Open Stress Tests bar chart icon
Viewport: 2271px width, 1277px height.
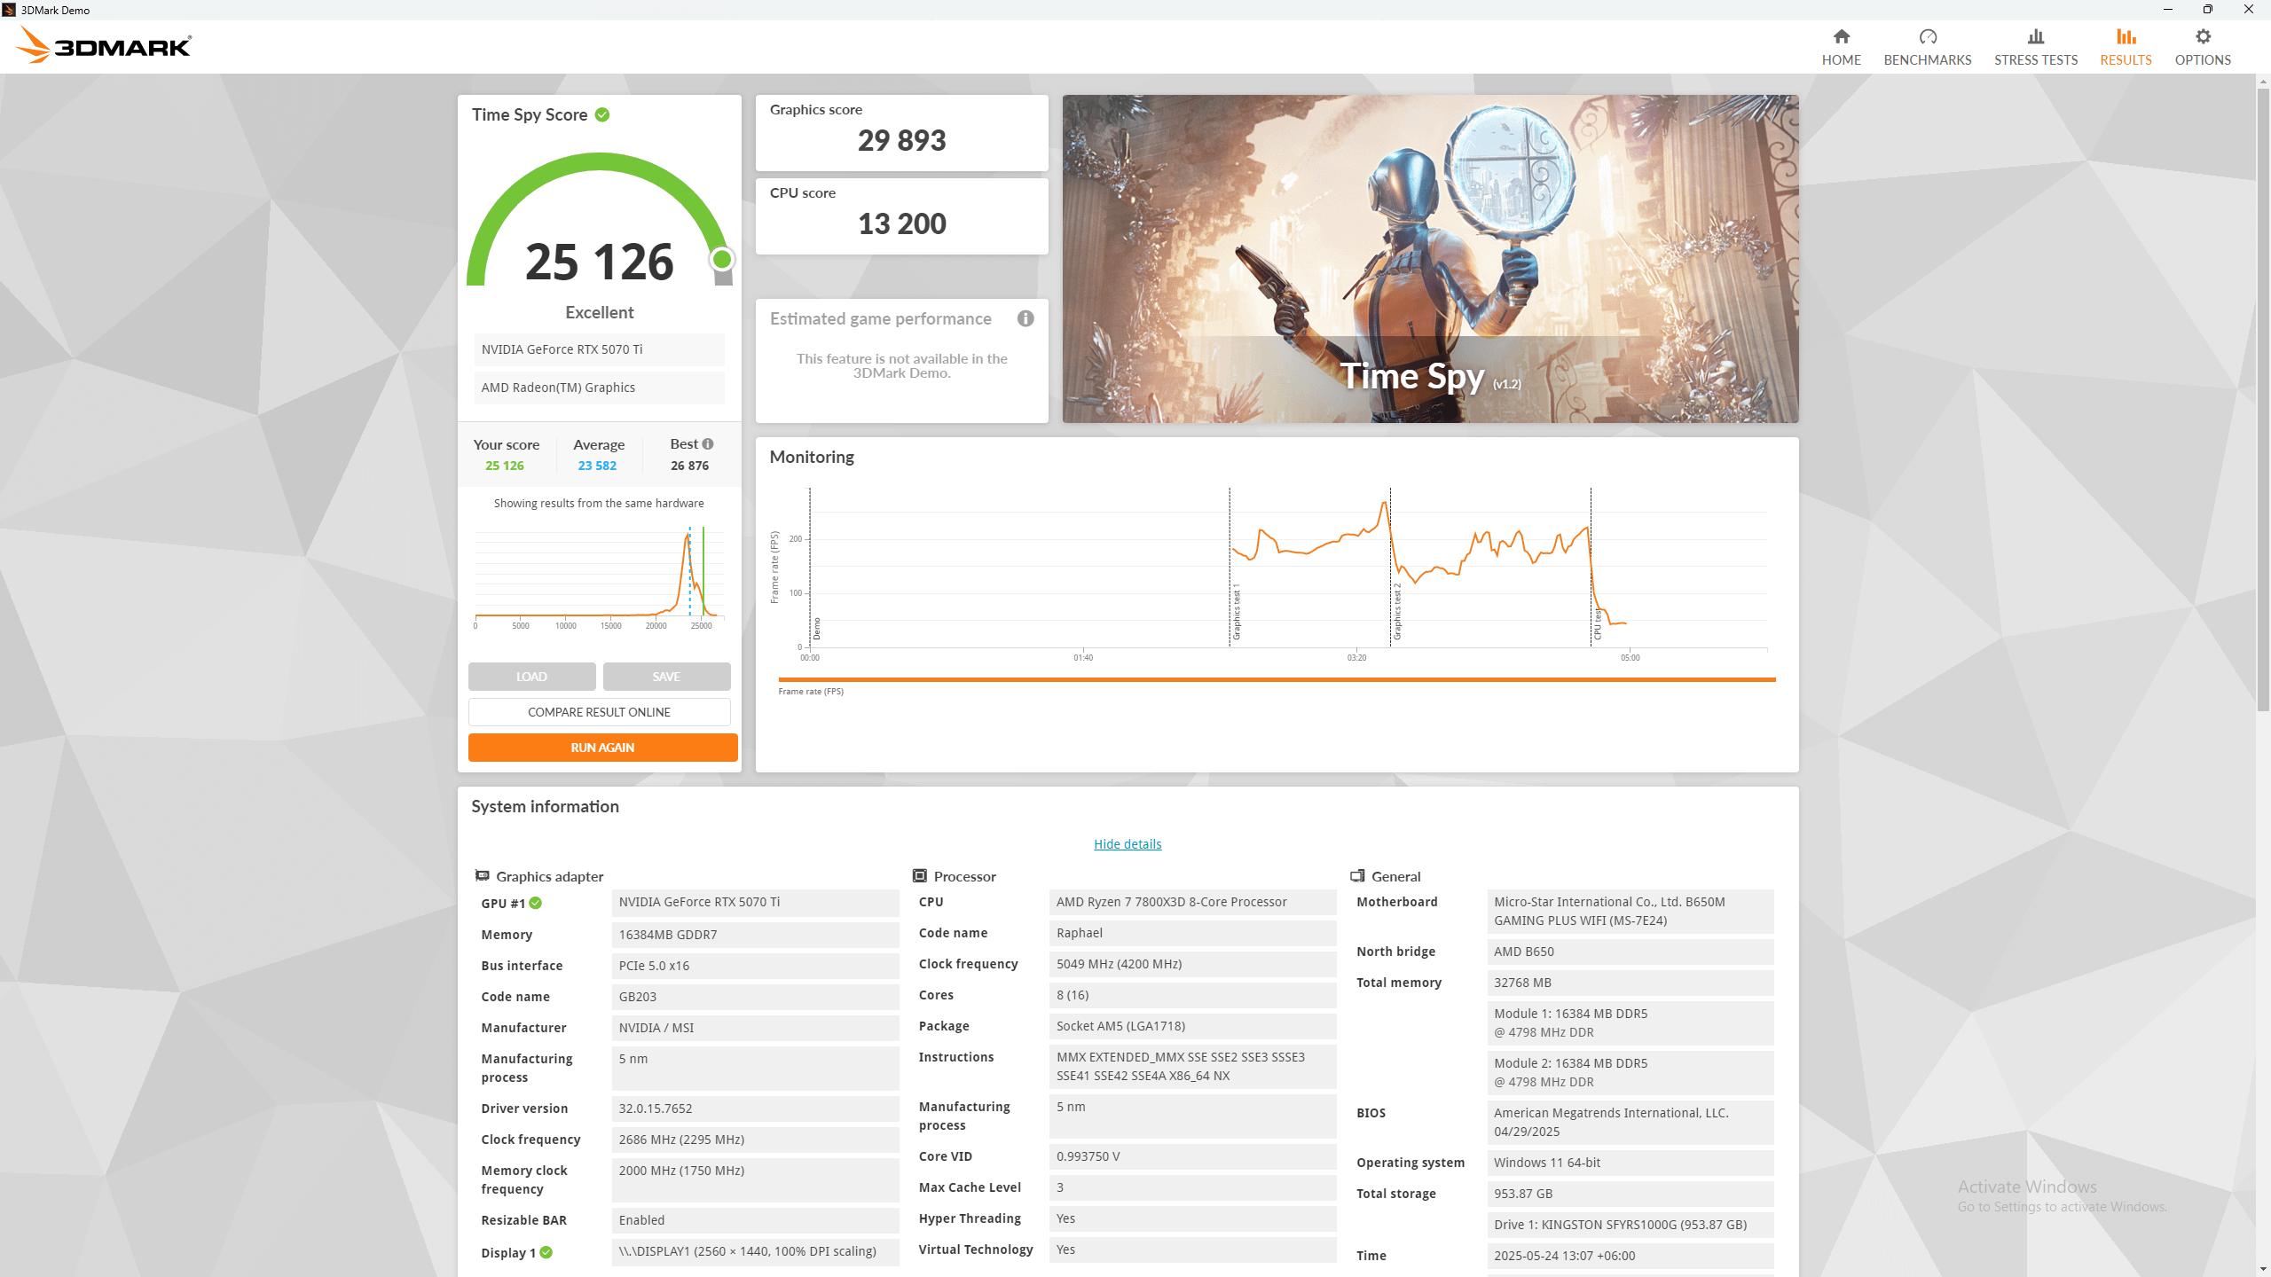[2035, 36]
